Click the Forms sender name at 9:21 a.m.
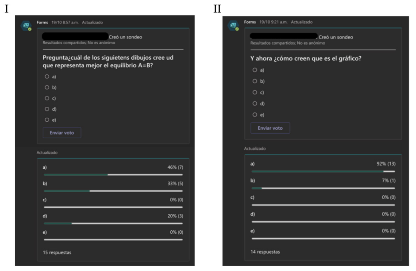This screenshot has width=416, height=271. pyautogui.click(x=250, y=22)
